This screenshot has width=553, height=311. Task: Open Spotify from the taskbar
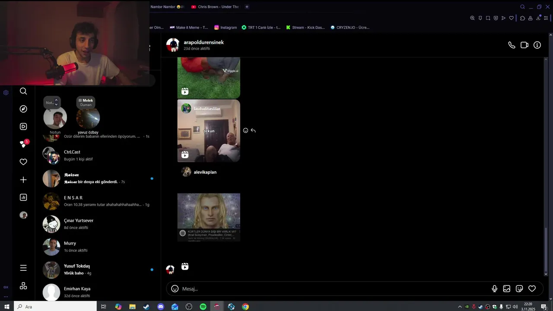click(203, 307)
